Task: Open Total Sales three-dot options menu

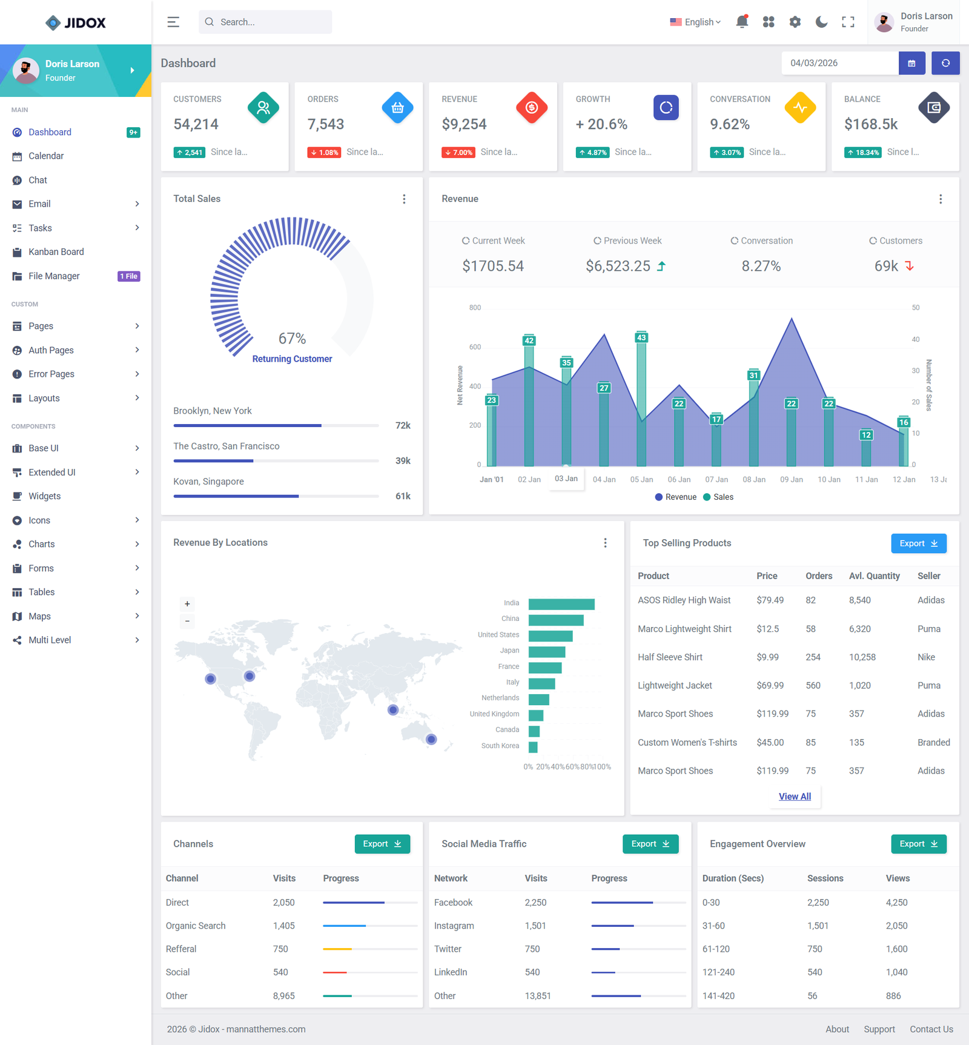Action: pyautogui.click(x=404, y=199)
